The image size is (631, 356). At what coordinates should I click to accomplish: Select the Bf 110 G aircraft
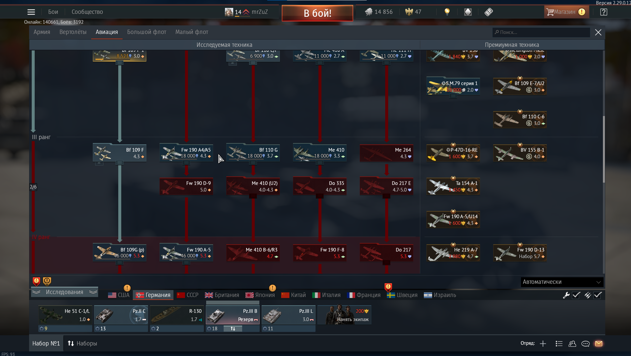(253, 152)
